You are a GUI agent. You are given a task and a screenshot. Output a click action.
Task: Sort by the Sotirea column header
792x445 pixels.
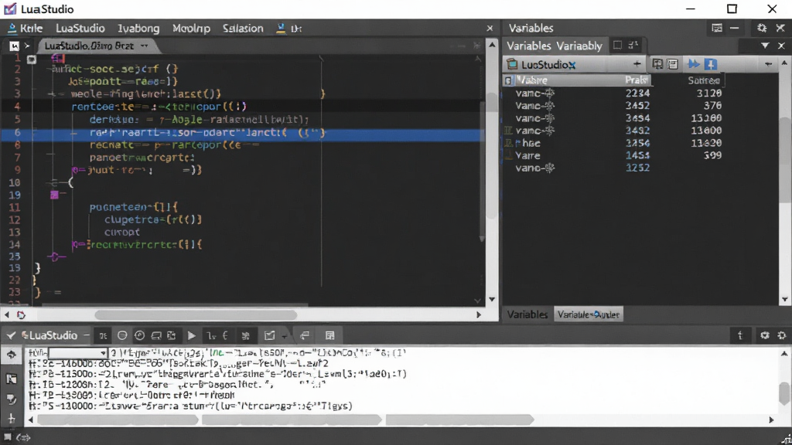(x=704, y=80)
